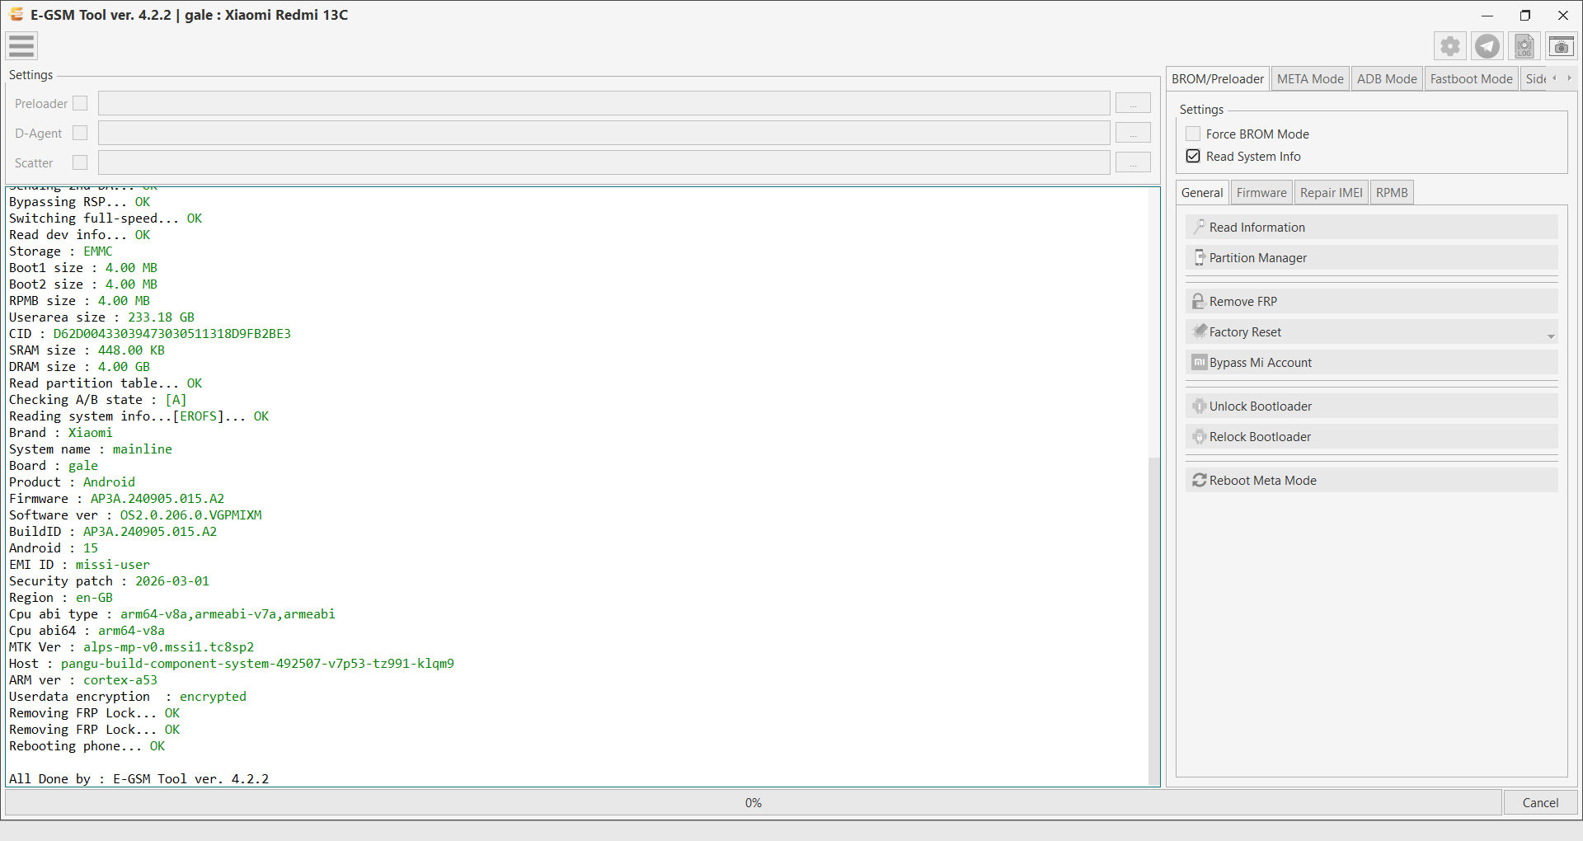Click the 0% progress bar
Image resolution: width=1583 pixels, height=841 pixels.
754,802
